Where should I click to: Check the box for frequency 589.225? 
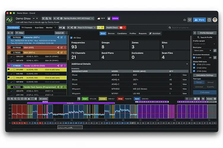(x=14, y=57)
